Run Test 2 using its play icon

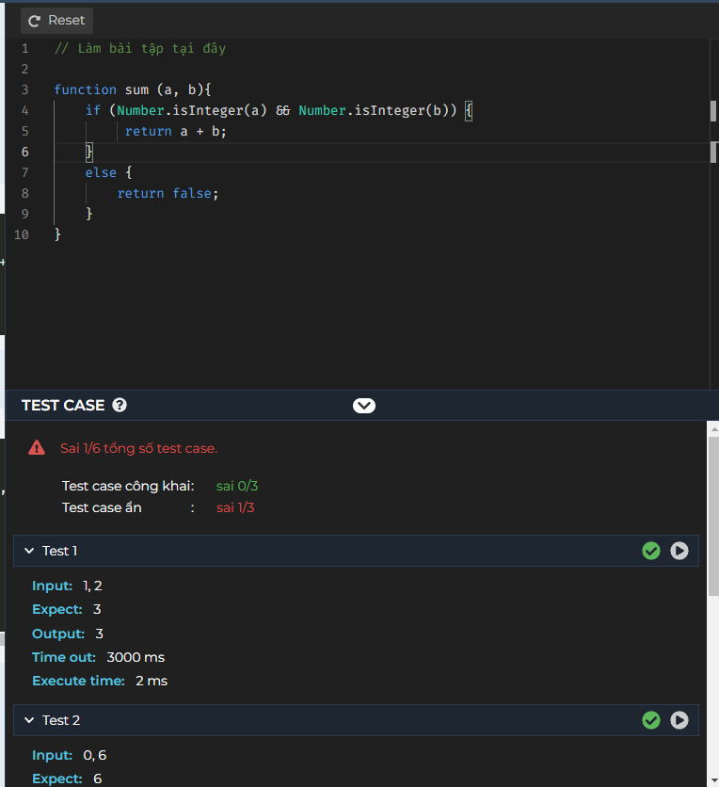click(x=679, y=719)
